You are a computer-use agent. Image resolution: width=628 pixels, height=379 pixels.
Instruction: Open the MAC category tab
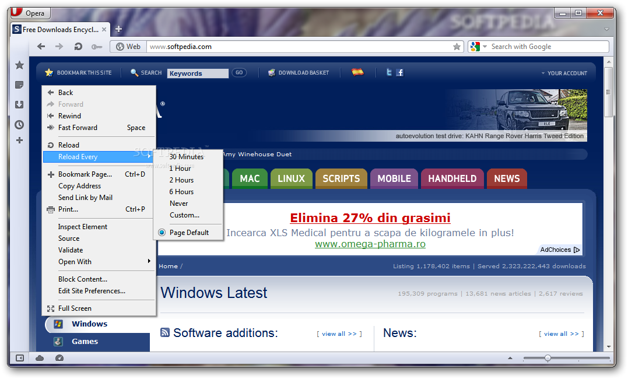click(250, 178)
